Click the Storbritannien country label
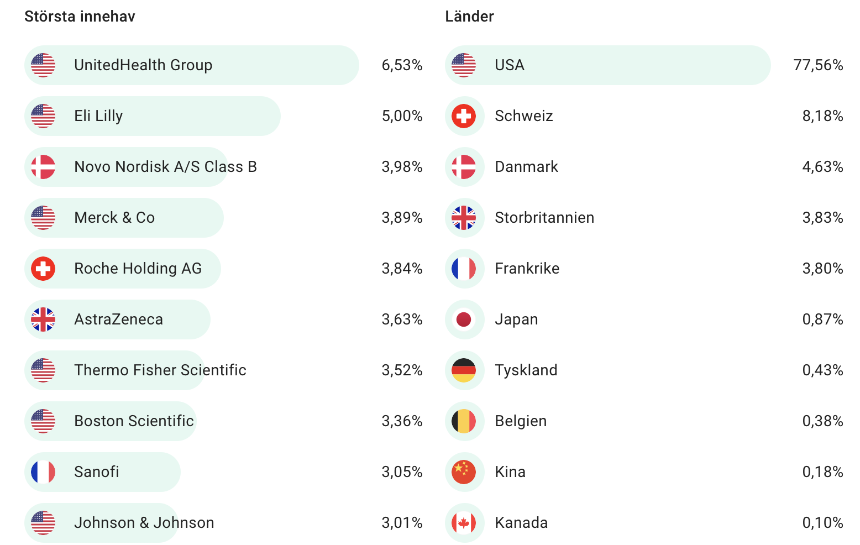This screenshot has width=860, height=545. point(544,218)
